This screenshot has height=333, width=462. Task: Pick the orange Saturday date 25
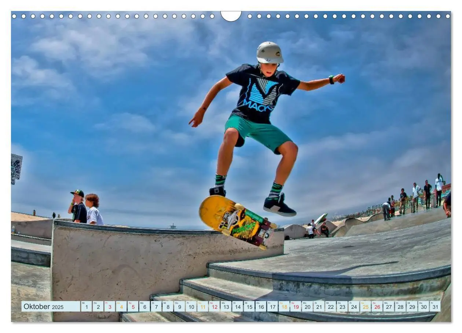click(x=366, y=307)
